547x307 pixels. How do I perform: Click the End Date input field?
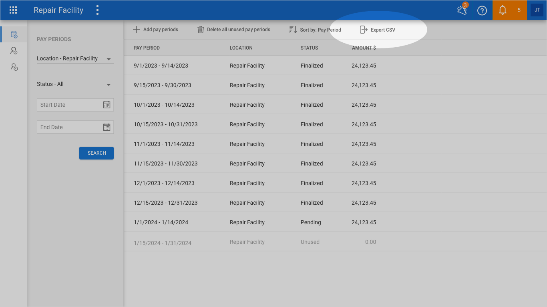(x=75, y=127)
